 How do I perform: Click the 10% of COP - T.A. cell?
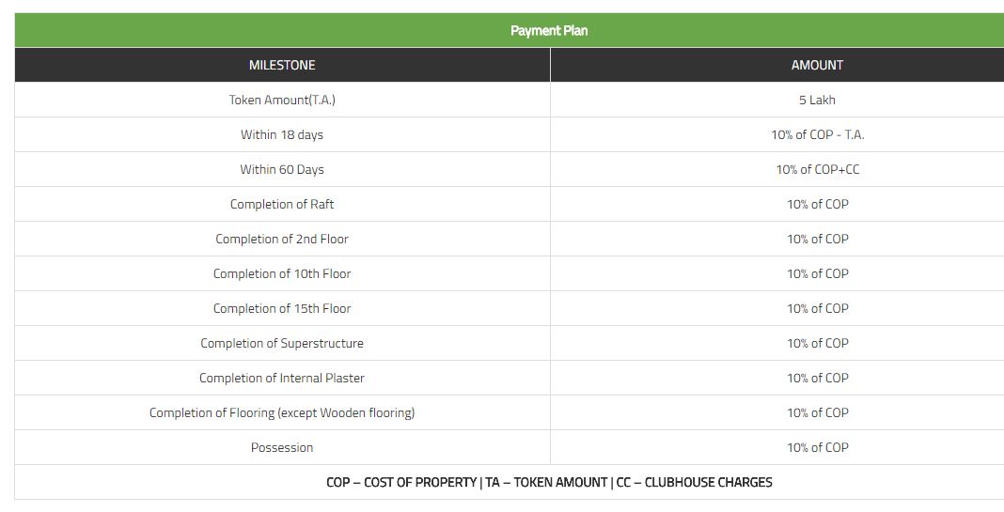coord(817,134)
